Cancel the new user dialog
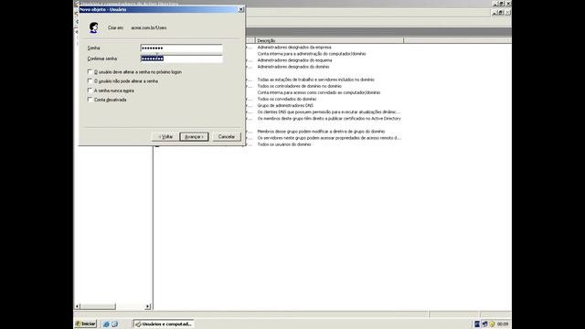This screenshot has height=329, width=585. 227,136
